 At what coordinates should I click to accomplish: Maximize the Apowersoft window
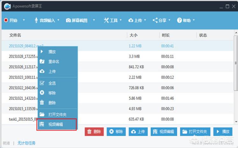[227, 6]
